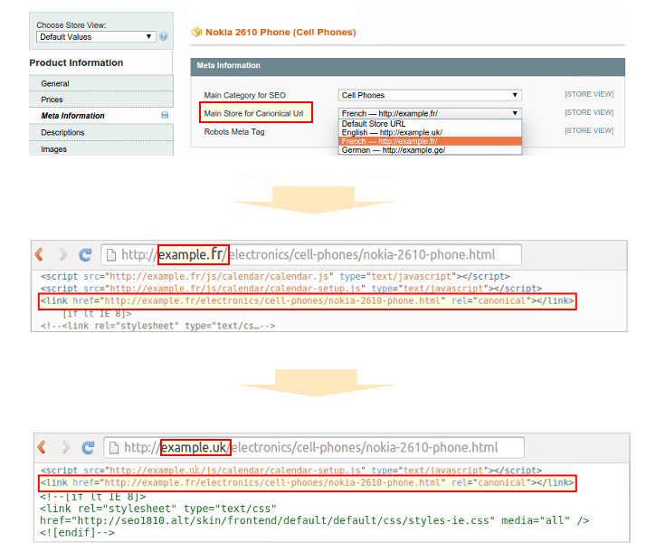Click canonical link line in example.fr source
The width and height of the screenshot is (656, 543).
pyautogui.click(x=307, y=300)
